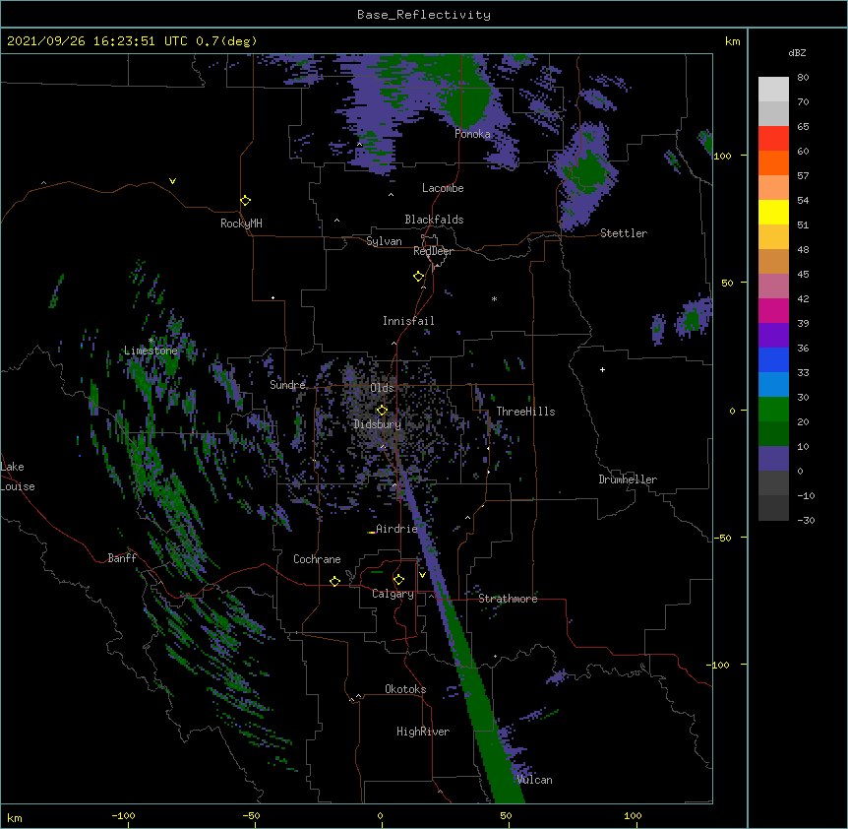Select the orange swatch below 60 label
The height and width of the screenshot is (829, 848).
[773, 162]
